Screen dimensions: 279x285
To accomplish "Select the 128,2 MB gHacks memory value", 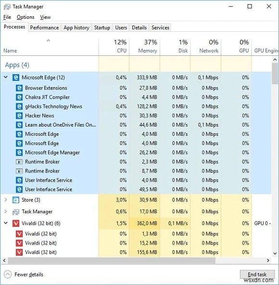I will coord(147,106).
